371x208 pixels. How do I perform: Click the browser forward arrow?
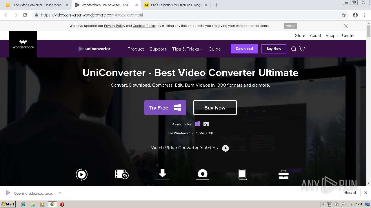16,15
